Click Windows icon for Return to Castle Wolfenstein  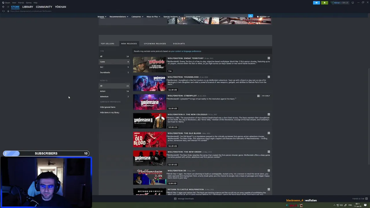tap(269, 189)
